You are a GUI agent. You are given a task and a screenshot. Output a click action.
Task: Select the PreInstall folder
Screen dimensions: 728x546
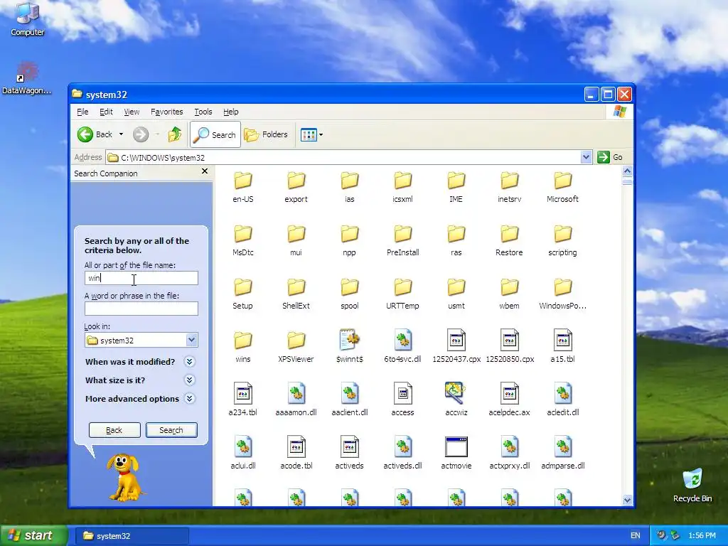tap(403, 240)
